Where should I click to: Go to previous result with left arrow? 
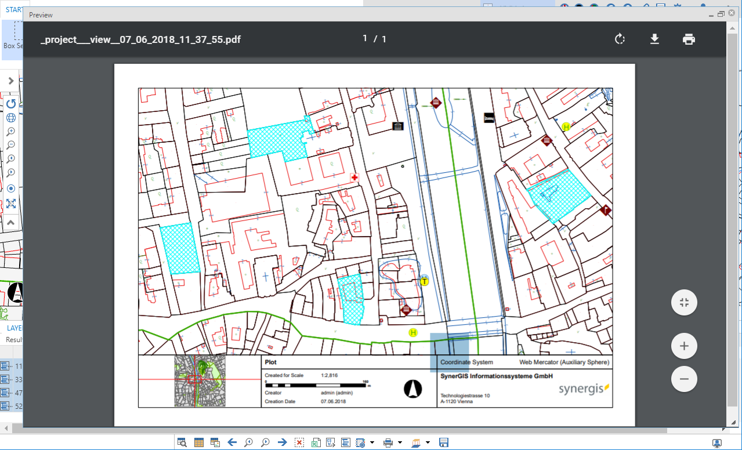pyautogui.click(x=232, y=442)
